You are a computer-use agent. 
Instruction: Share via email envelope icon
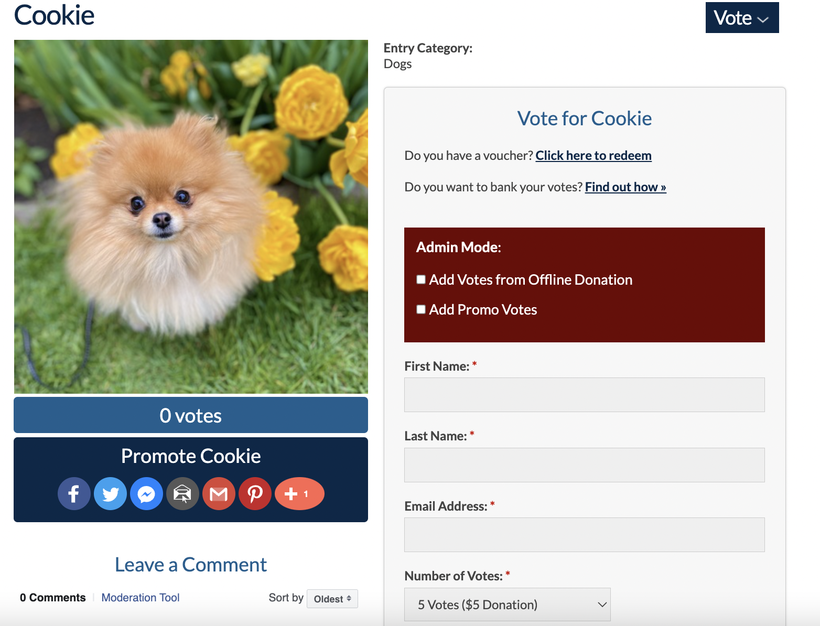[x=182, y=493]
